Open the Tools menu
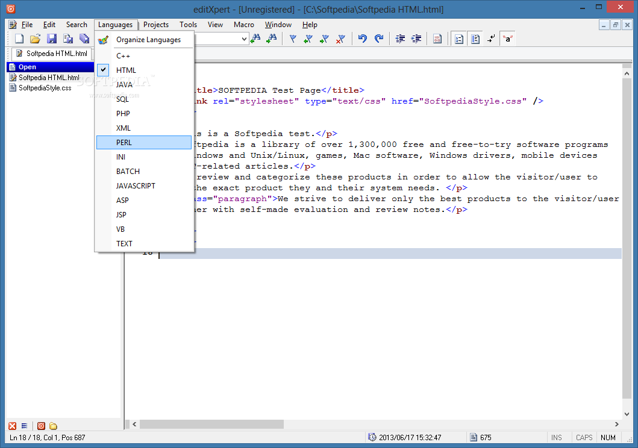Image resolution: width=638 pixels, height=448 pixels. point(189,25)
